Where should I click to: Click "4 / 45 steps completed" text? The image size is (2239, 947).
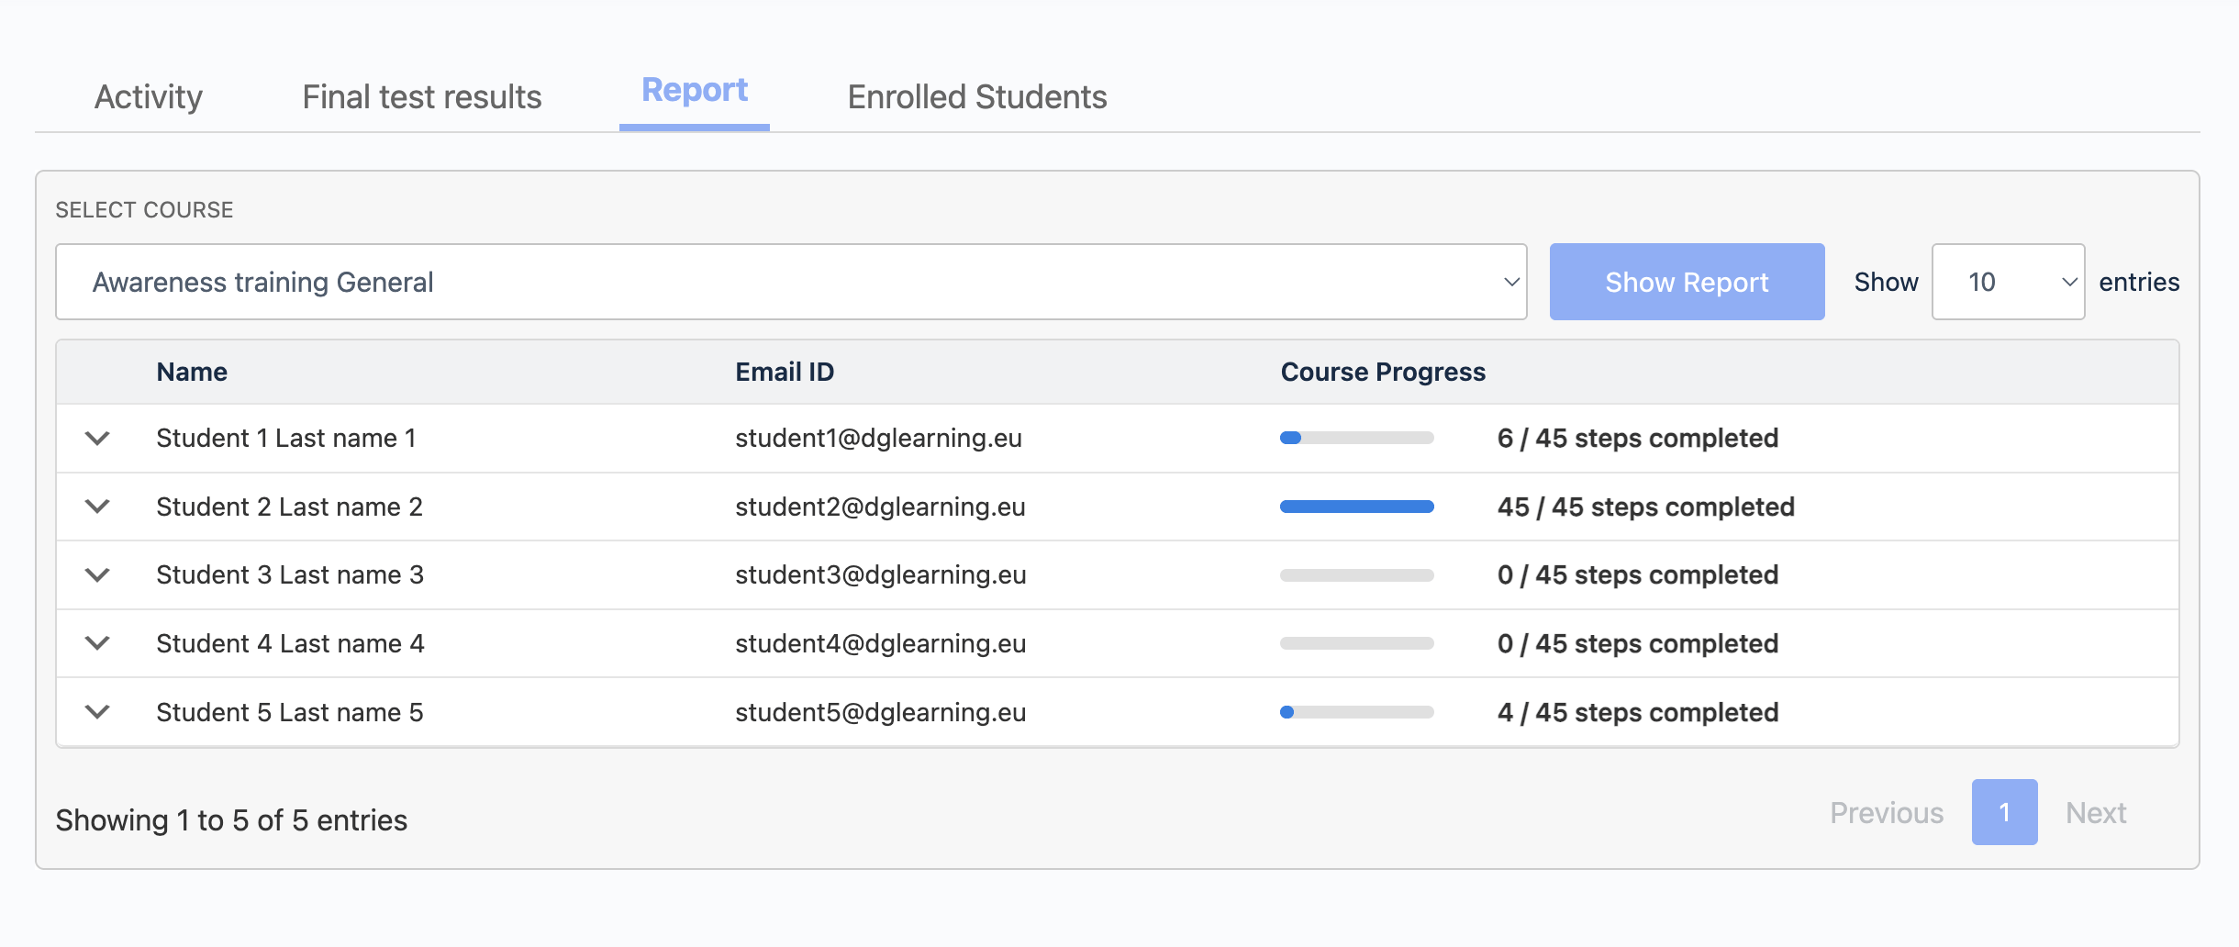1638,712
